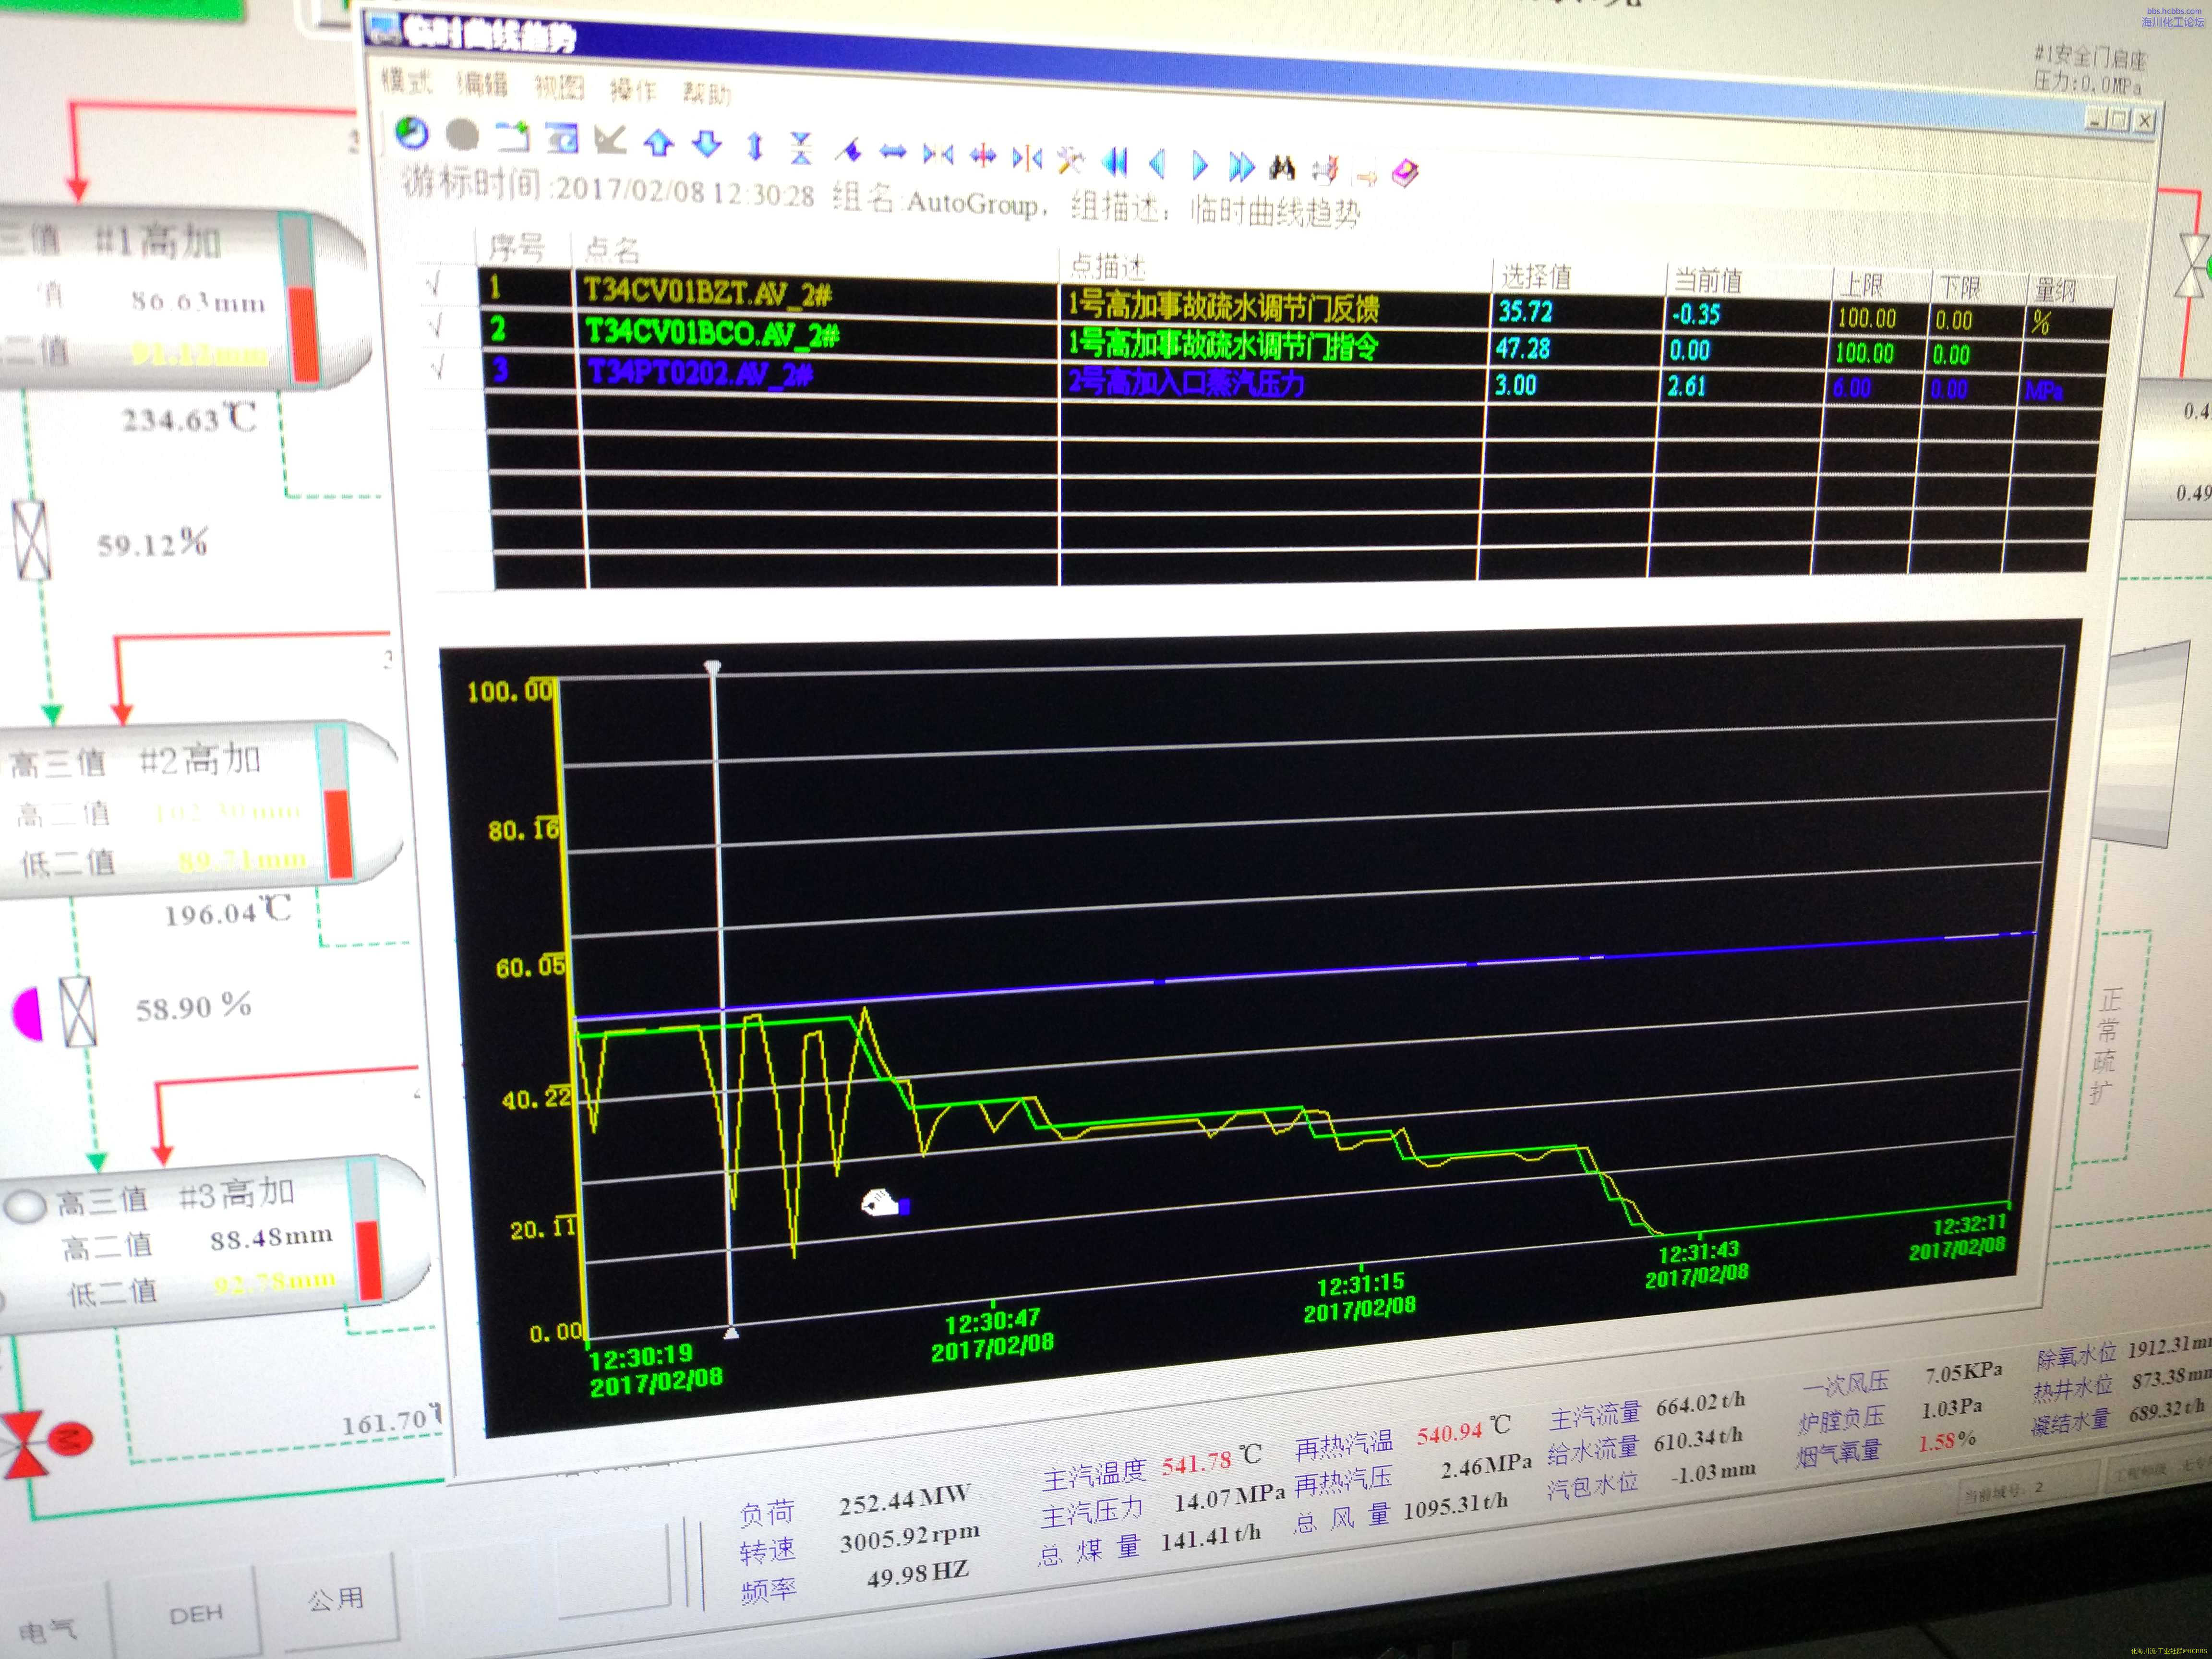The image size is (2212, 1659).
Task: Click the vertical double-arrow stretch icon
Action: [x=755, y=147]
